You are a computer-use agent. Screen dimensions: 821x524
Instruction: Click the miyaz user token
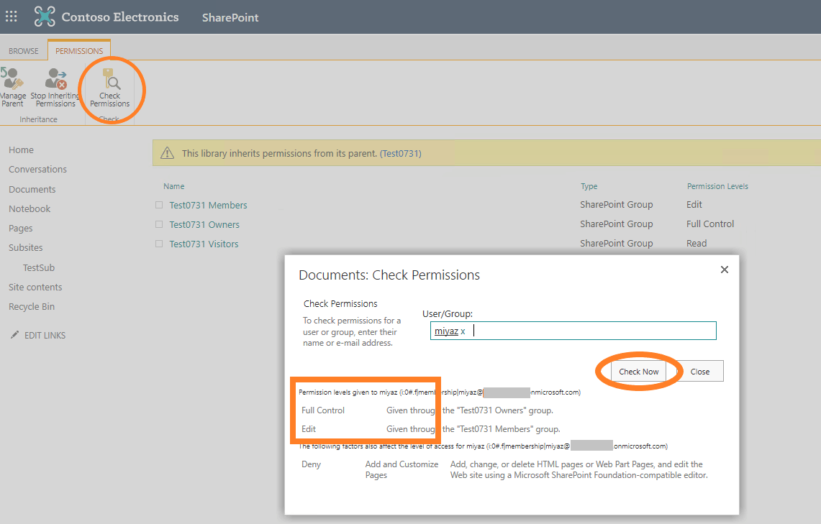pyautogui.click(x=446, y=331)
